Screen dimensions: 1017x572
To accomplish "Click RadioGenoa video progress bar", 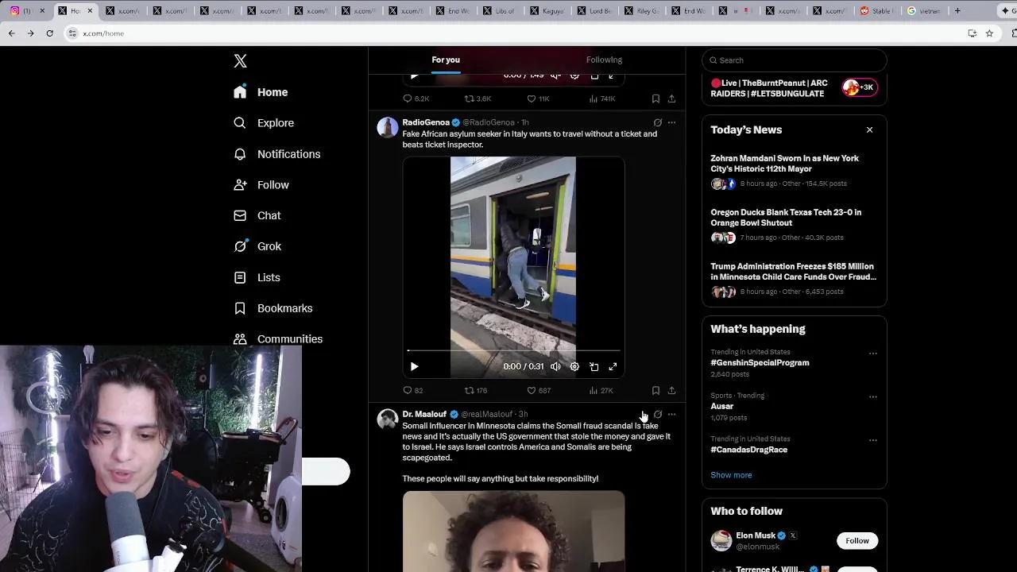I will 513,350.
